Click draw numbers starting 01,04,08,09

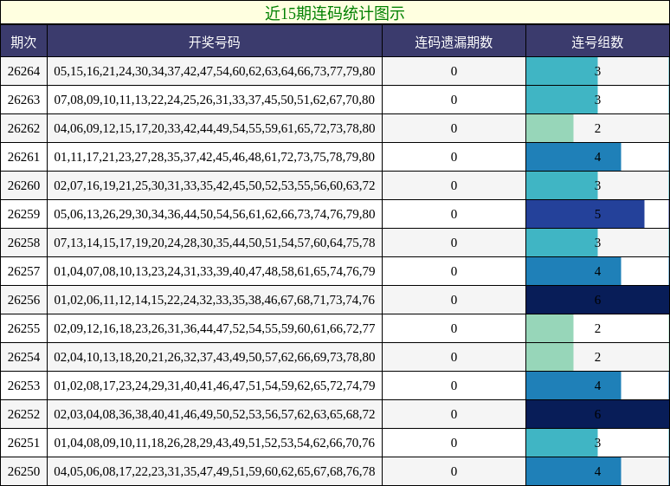pyautogui.click(x=215, y=443)
